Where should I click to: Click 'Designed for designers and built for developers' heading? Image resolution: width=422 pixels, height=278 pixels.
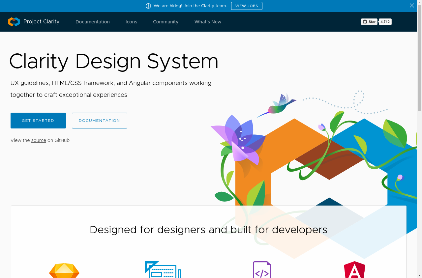tap(208, 230)
